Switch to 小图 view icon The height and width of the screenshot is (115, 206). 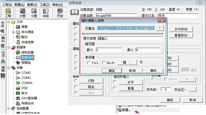(x=34, y=13)
